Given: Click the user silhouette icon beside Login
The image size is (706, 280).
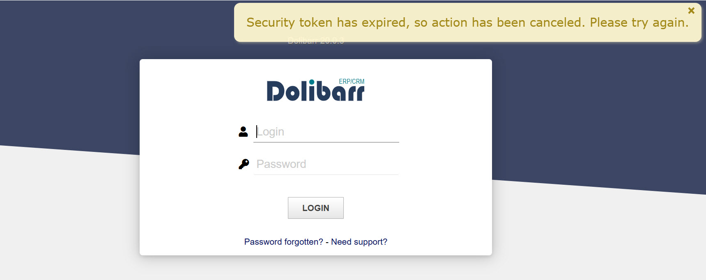Looking at the screenshot, I should (243, 132).
